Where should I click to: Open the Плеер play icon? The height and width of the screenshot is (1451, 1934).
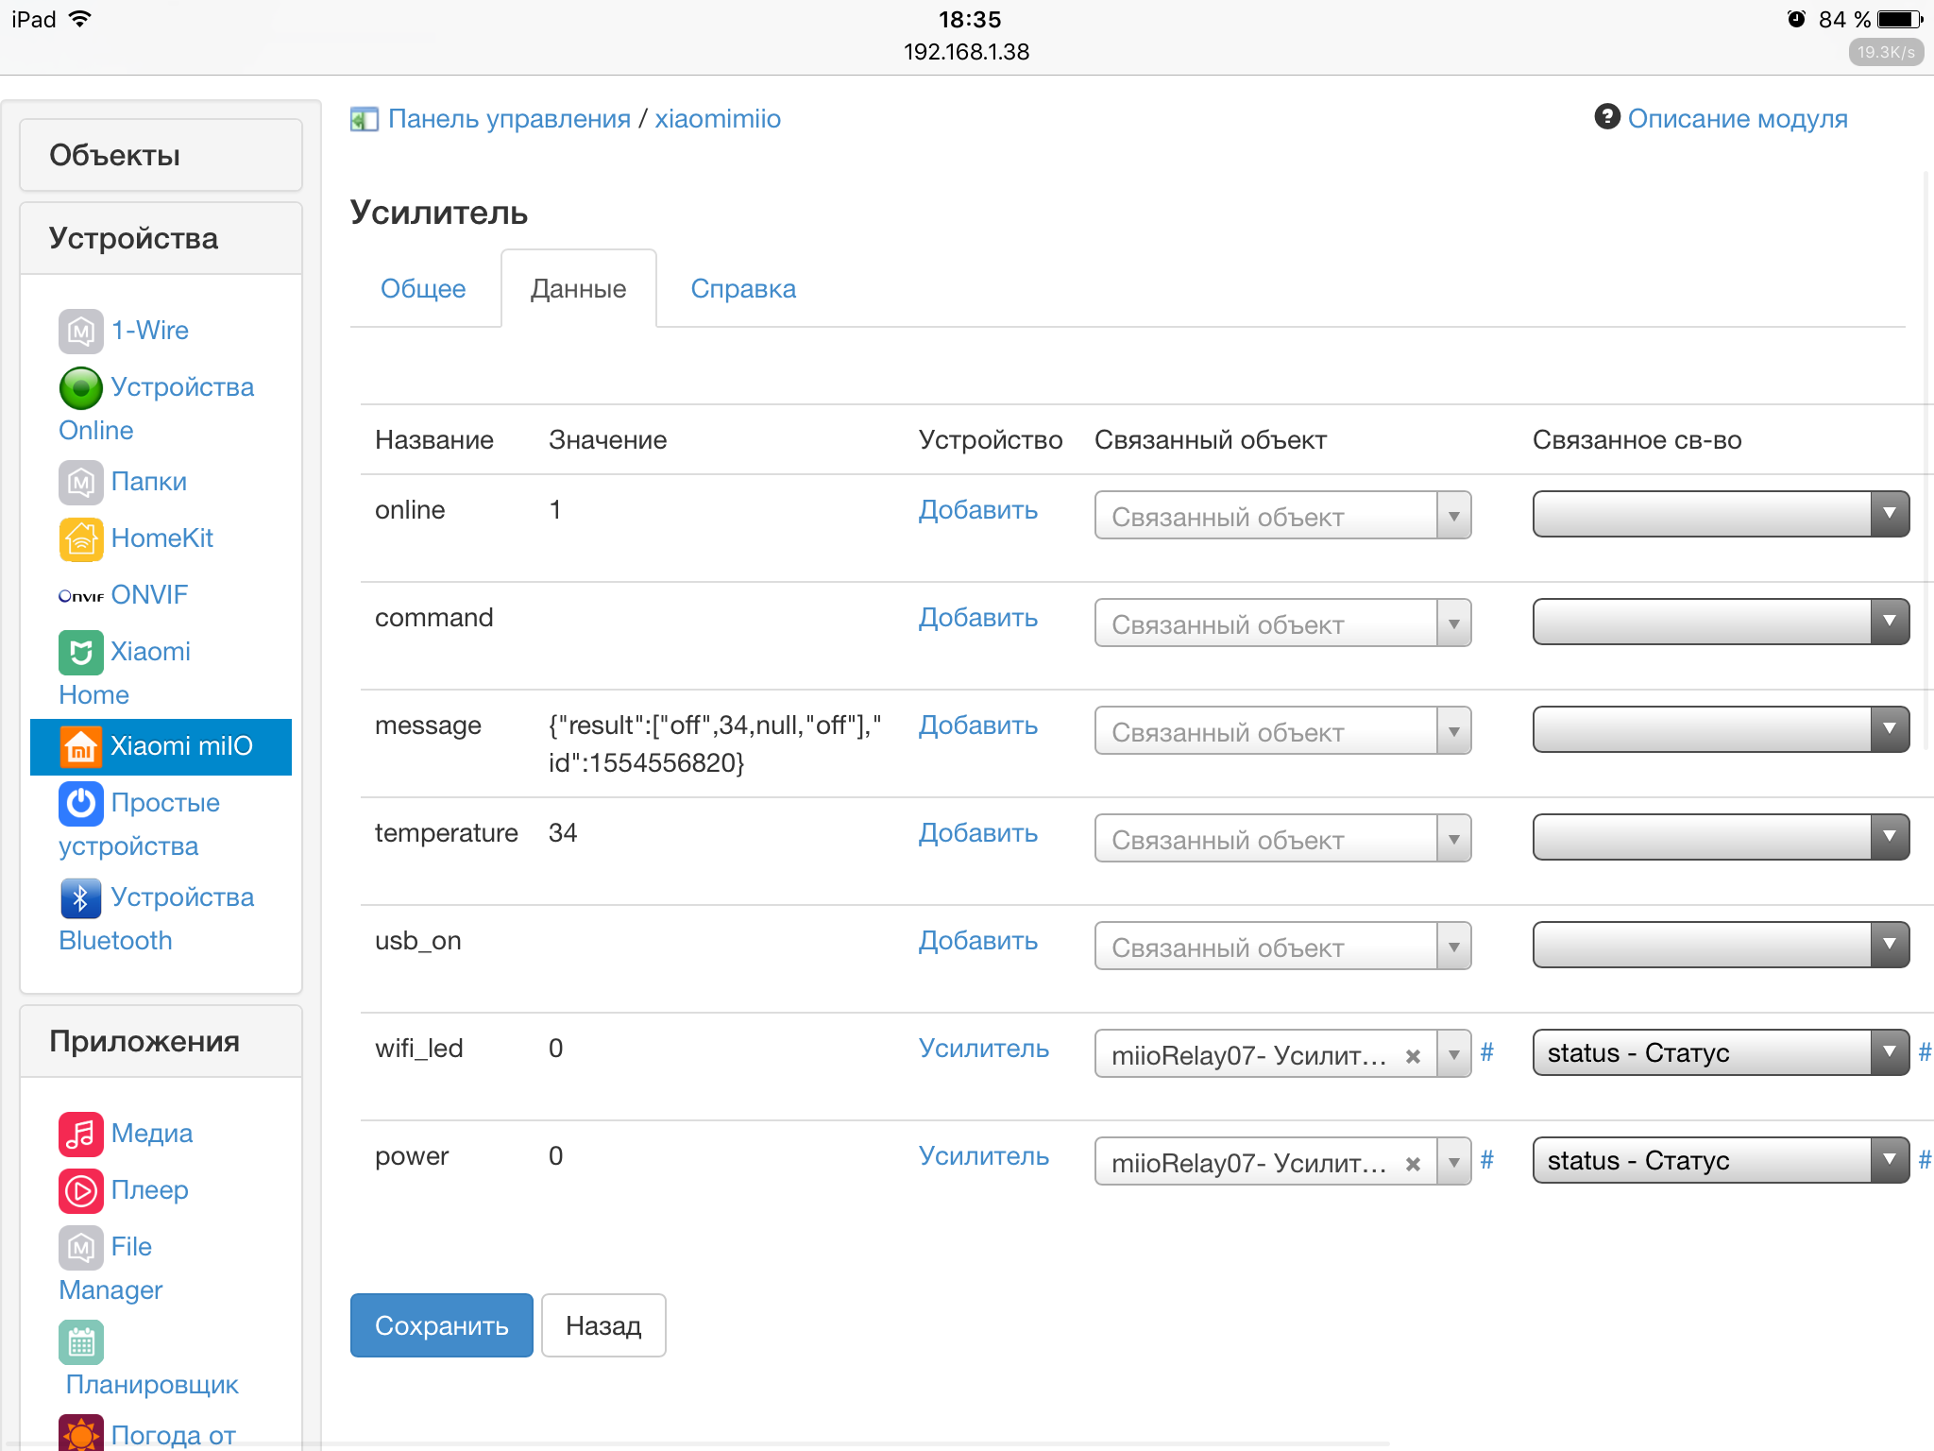coord(81,1190)
